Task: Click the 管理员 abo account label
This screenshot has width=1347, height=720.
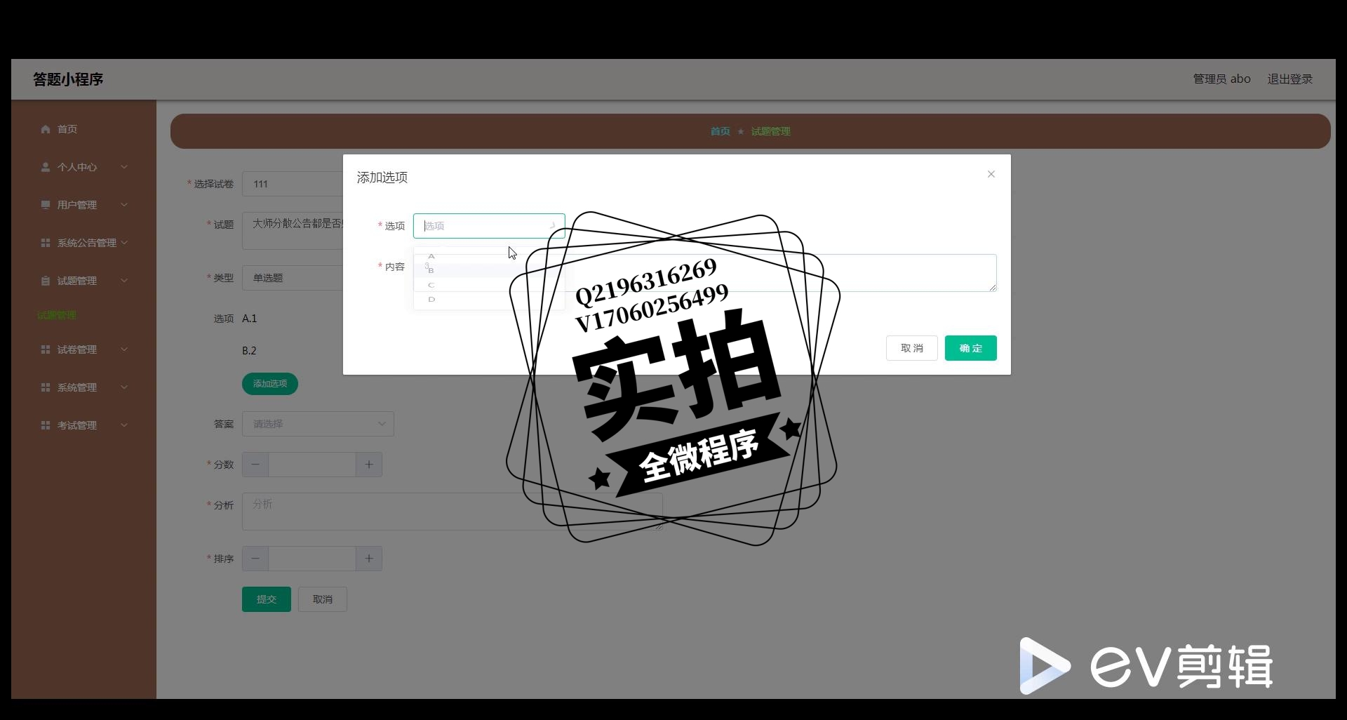Action: pos(1221,79)
